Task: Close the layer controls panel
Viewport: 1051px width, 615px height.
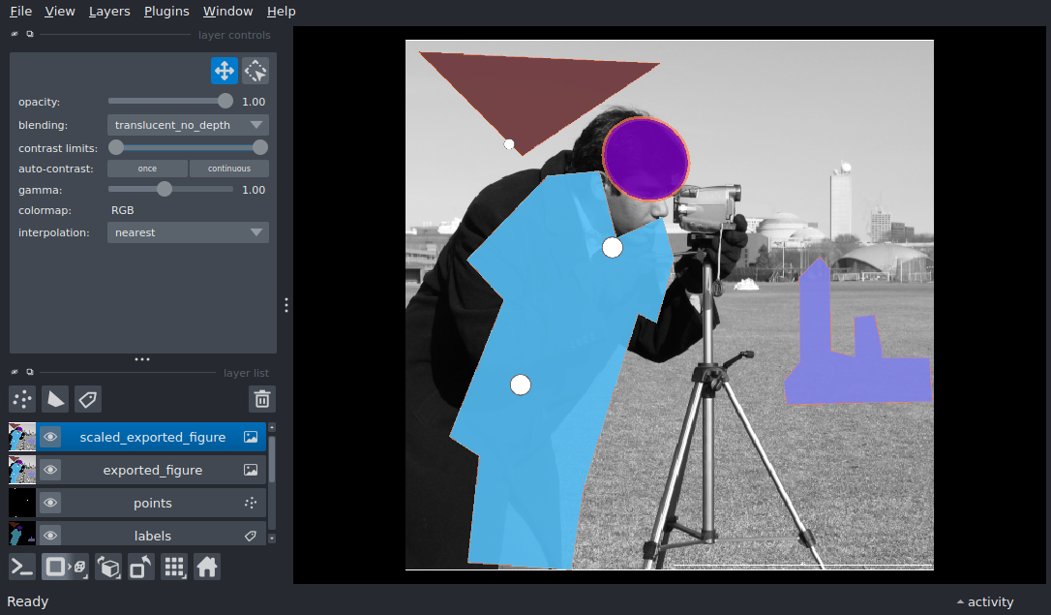Action: pyautogui.click(x=15, y=34)
